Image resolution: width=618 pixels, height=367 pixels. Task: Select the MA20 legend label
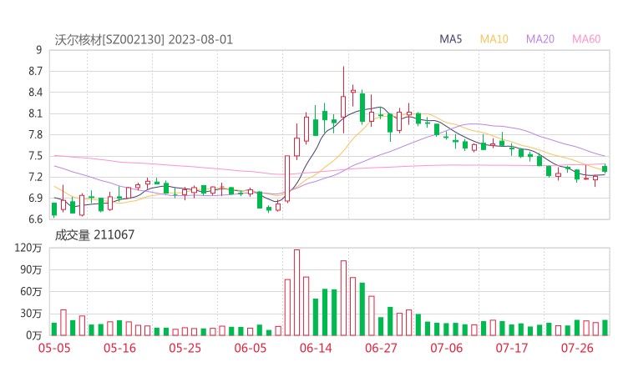coord(540,39)
